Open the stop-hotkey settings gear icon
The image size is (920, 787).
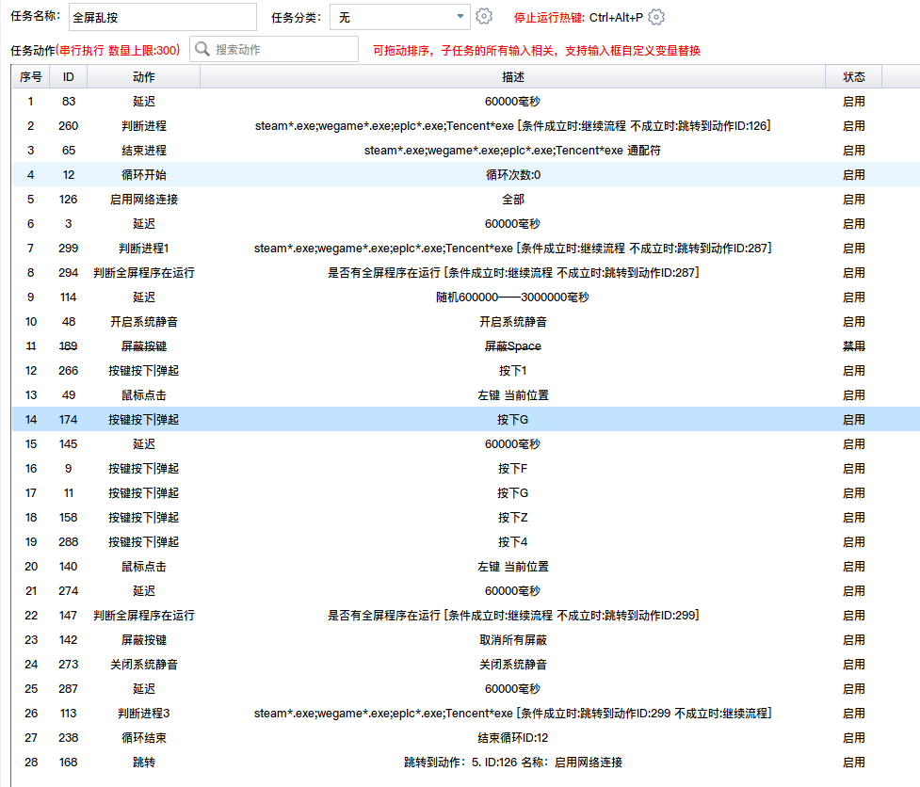[657, 17]
